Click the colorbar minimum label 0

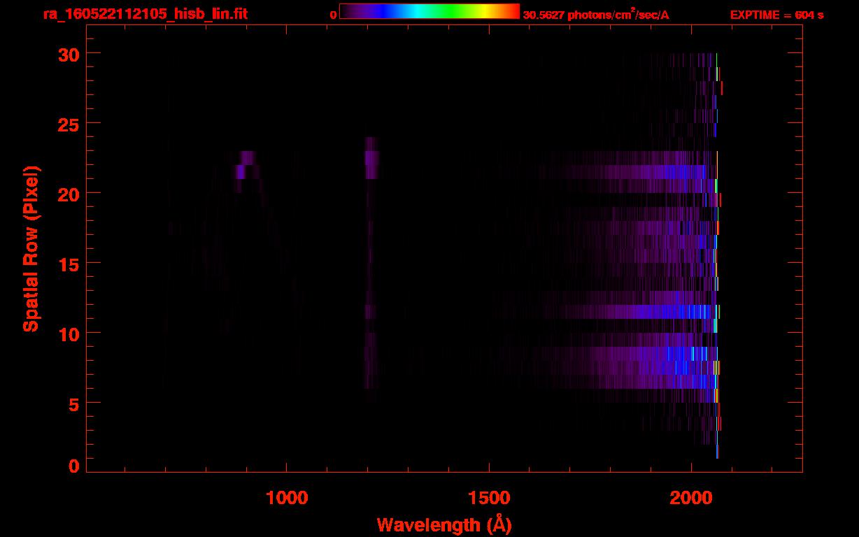click(333, 15)
